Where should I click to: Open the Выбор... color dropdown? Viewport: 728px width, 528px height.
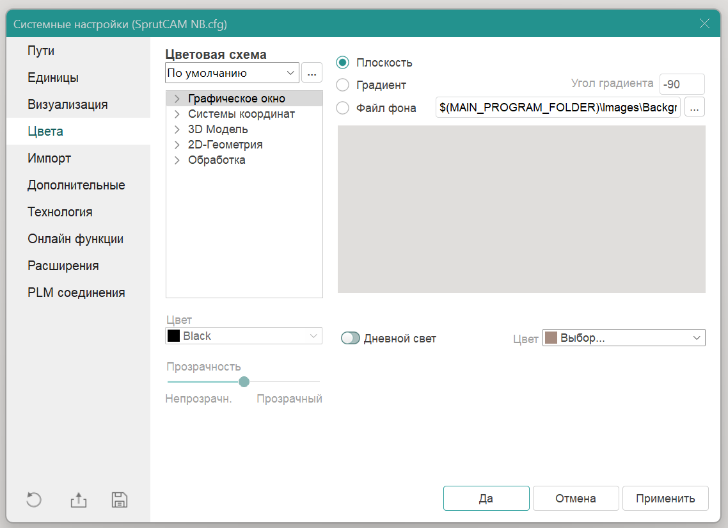pyautogui.click(x=623, y=338)
